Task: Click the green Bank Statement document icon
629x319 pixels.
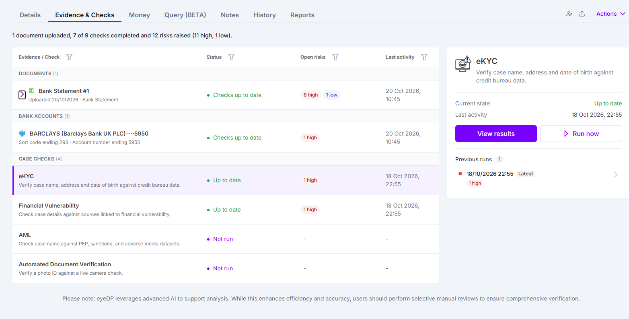Action: tap(31, 91)
